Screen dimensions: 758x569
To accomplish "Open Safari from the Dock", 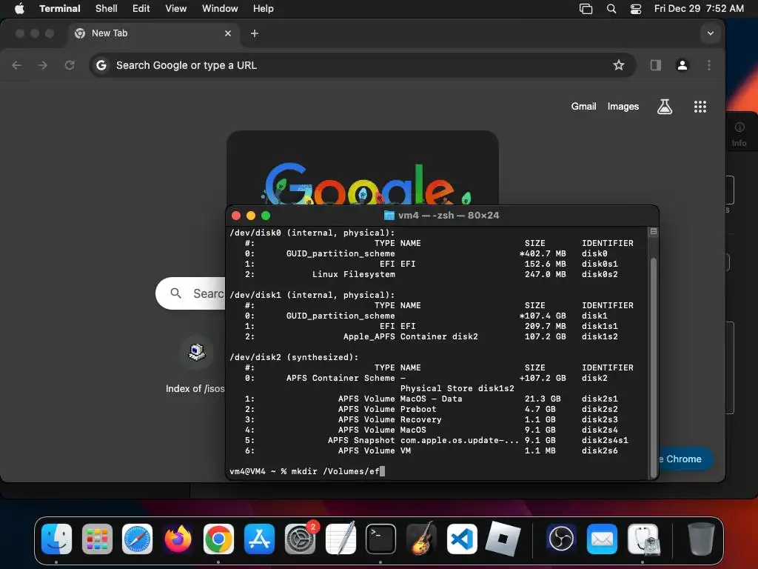I will point(137,539).
